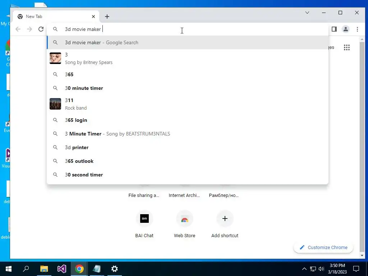Select the '30 second timer' suggestion
Viewport: 368px width, 276px height.
188,175
